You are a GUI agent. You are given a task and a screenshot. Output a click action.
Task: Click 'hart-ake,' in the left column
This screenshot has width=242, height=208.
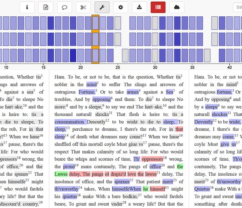14,107
